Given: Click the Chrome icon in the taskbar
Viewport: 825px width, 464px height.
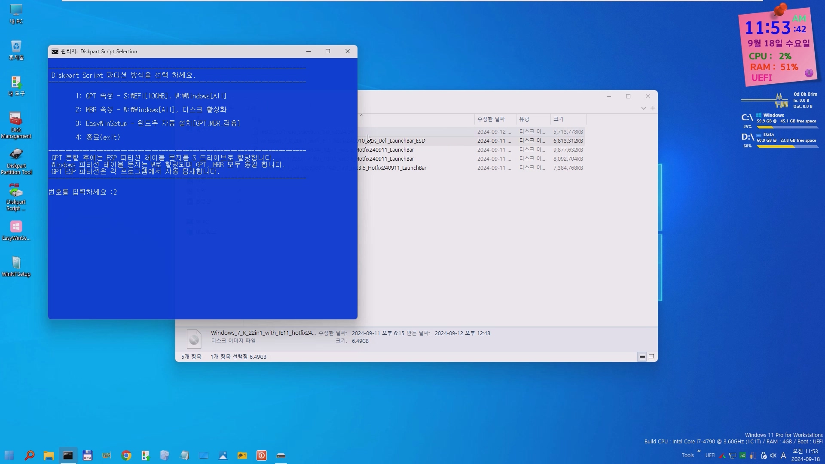Looking at the screenshot, I should (x=126, y=455).
